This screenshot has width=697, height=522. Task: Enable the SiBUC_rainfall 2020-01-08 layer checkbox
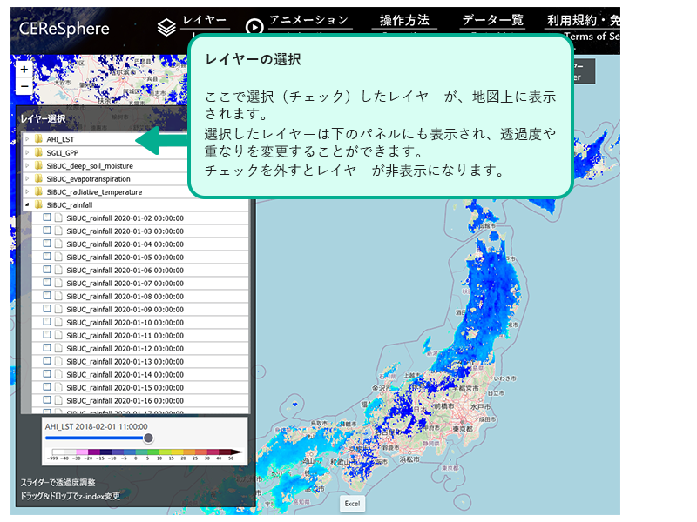(x=47, y=297)
